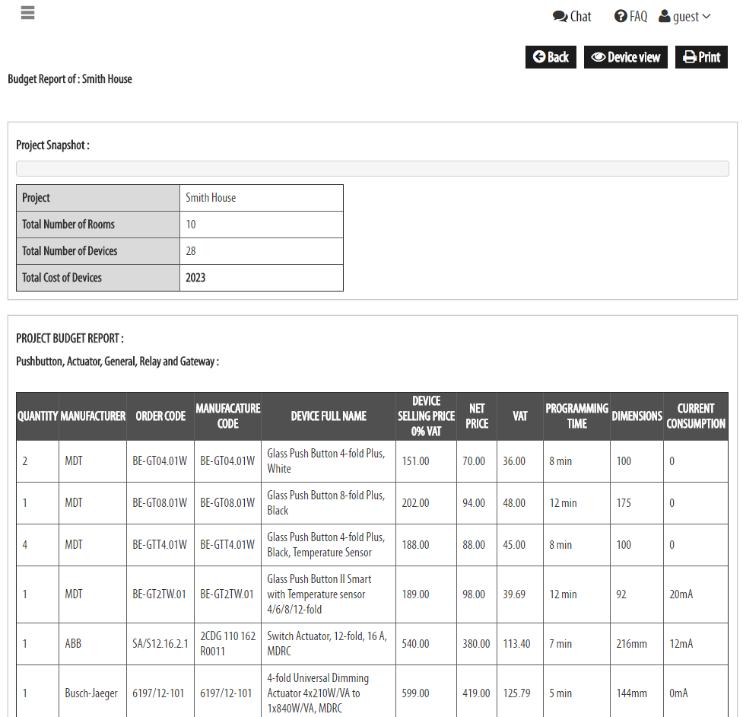The image size is (743, 717).
Task: Go back with the Back button
Action: (x=551, y=57)
